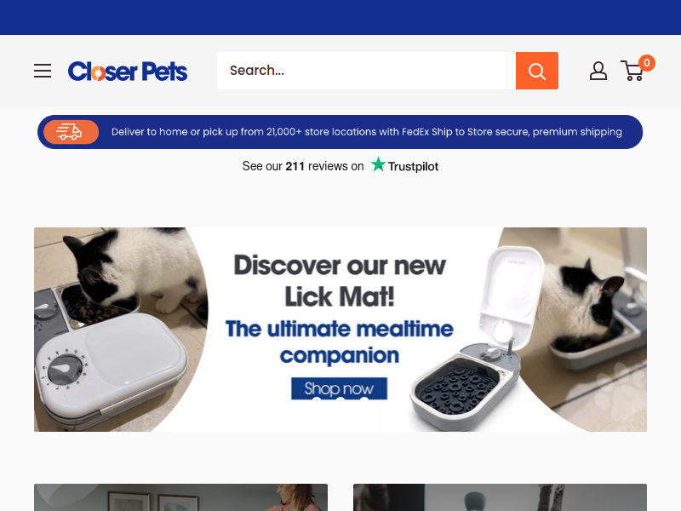Select the third carousel slide dot
Image resolution: width=681 pixels, height=511 pixels.
pos(363,400)
